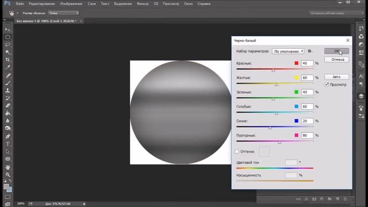Screen dimensions: 368x207
Task: Open the preset options gear icon
Action: [x=310, y=51]
